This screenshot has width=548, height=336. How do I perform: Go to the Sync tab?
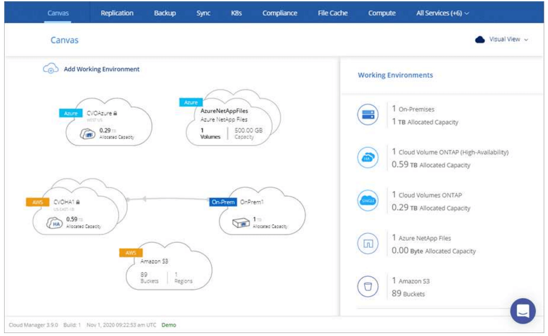click(x=203, y=13)
